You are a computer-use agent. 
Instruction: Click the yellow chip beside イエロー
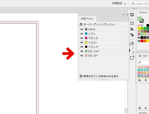click(86, 42)
